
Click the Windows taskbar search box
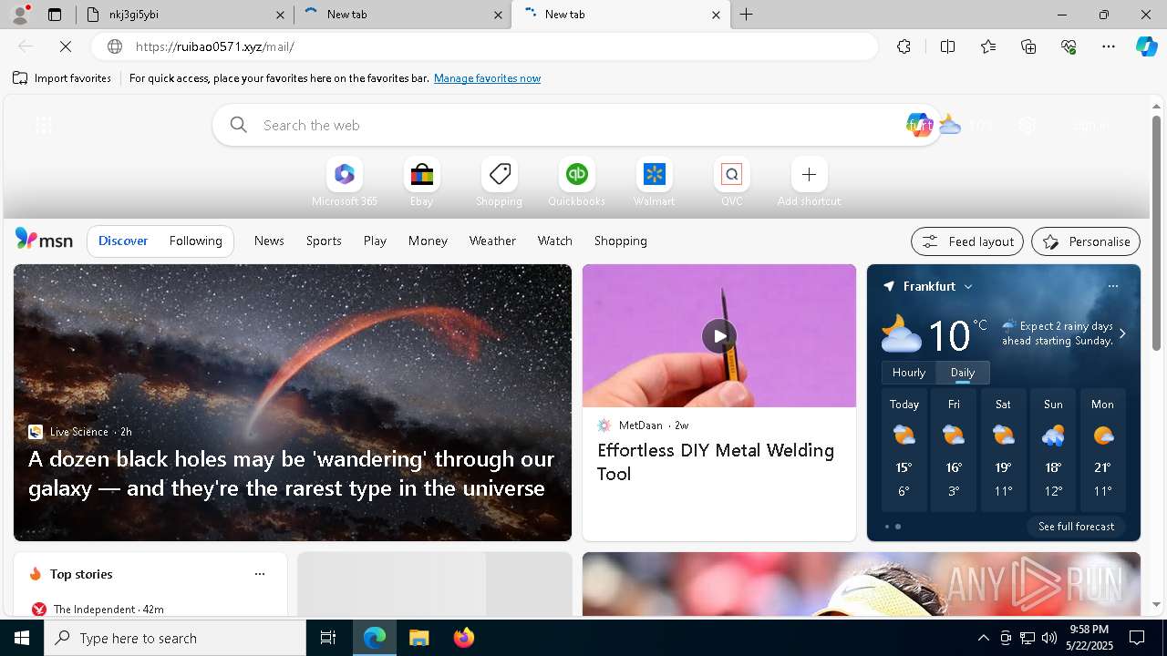click(175, 638)
